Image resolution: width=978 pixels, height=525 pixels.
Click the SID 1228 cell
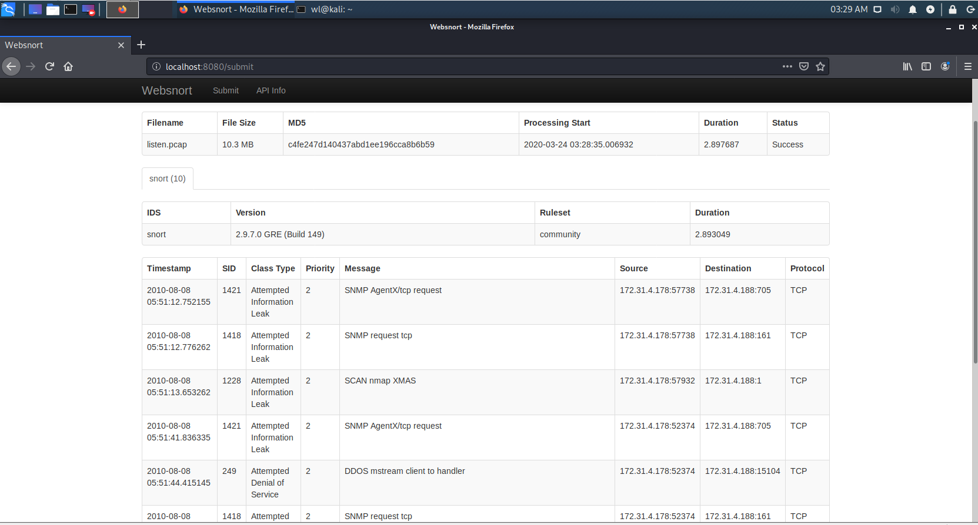tap(232, 392)
